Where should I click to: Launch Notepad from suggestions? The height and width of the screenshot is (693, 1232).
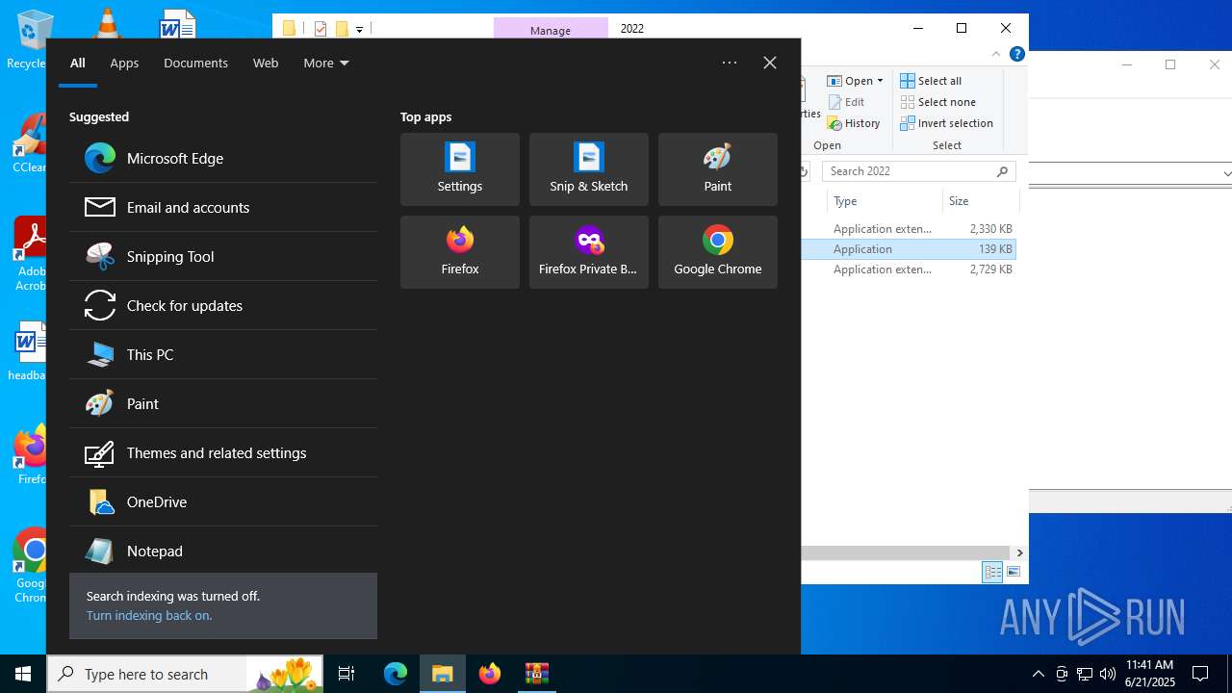[x=223, y=551]
